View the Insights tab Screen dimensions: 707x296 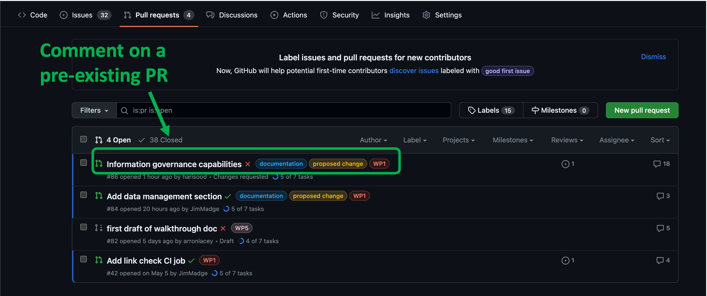[x=391, y=15]
